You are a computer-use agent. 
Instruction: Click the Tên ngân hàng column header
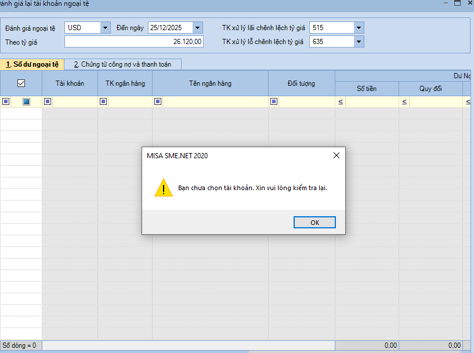tap(210, 83)
